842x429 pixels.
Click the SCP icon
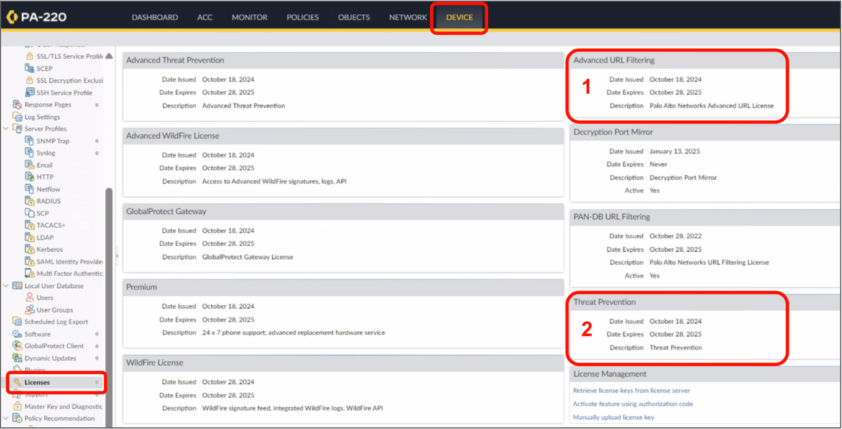click(29, 213)
